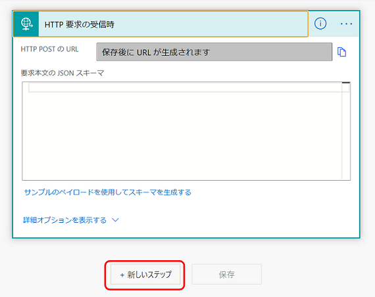Open サンプルのペイロードを使用してスキーマを生成する link

(x=108, y=192)
